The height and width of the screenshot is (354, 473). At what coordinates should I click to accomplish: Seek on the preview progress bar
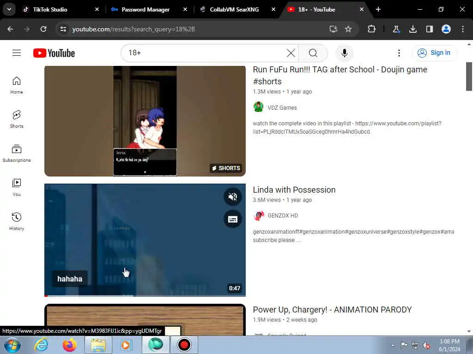click(x=145, y=295)
